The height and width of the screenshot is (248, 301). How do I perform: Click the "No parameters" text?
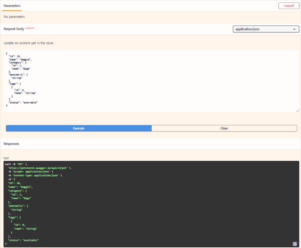[x=14, y=17]
